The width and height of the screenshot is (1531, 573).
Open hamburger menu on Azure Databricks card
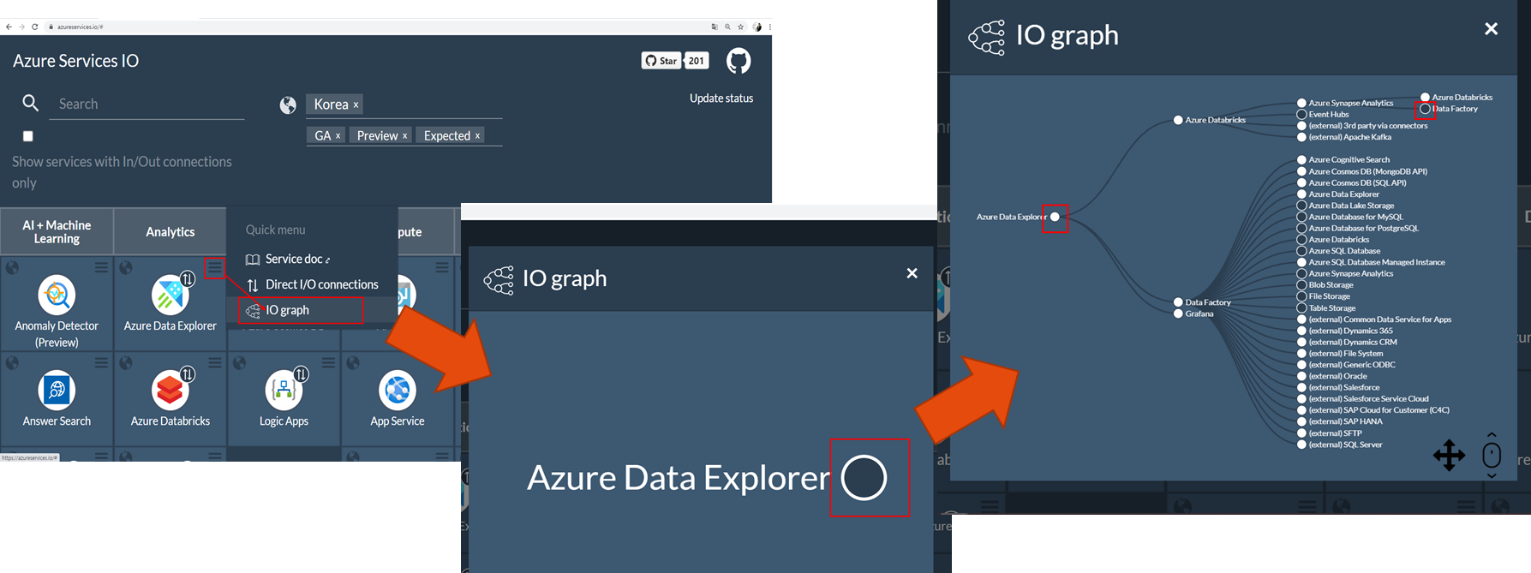coord(215,363)
